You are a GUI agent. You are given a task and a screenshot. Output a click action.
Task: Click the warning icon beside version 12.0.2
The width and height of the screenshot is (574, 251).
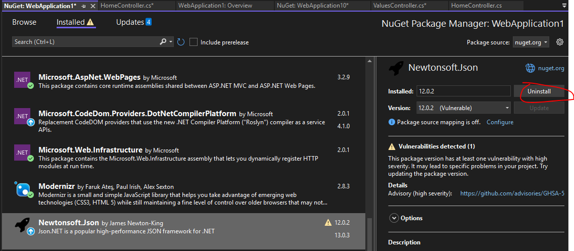[328, 222]
